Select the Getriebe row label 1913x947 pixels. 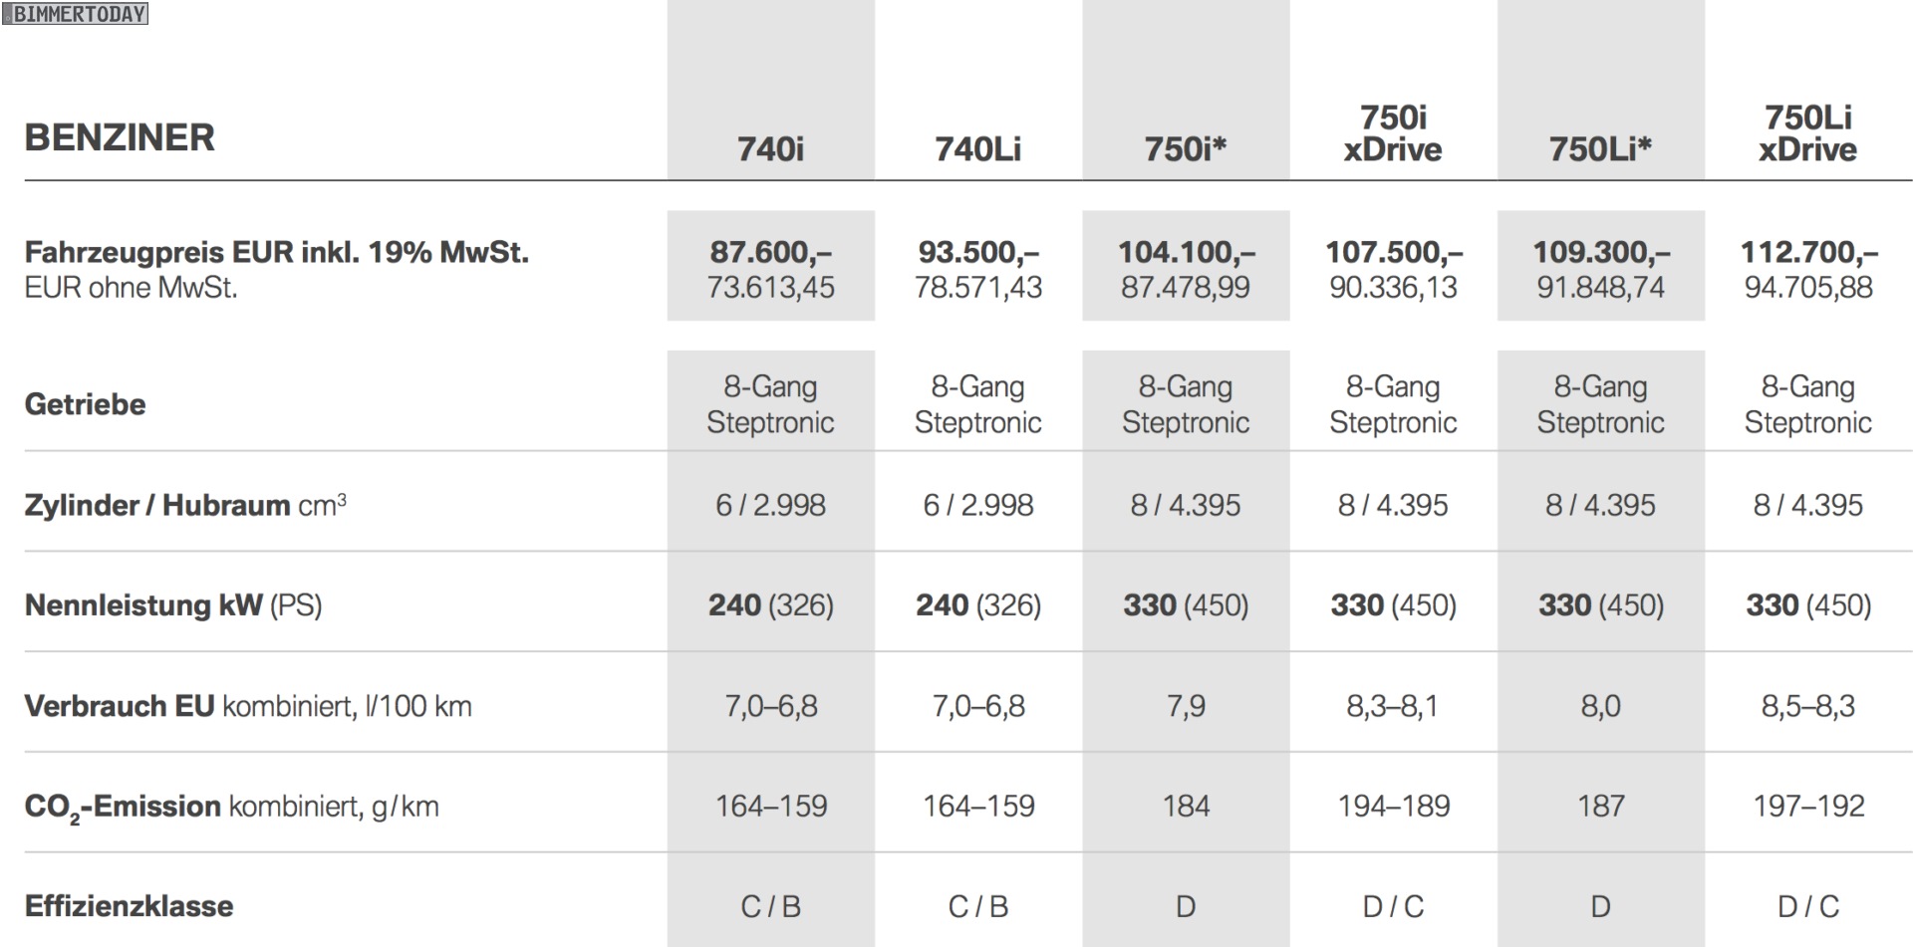(86, 404)
